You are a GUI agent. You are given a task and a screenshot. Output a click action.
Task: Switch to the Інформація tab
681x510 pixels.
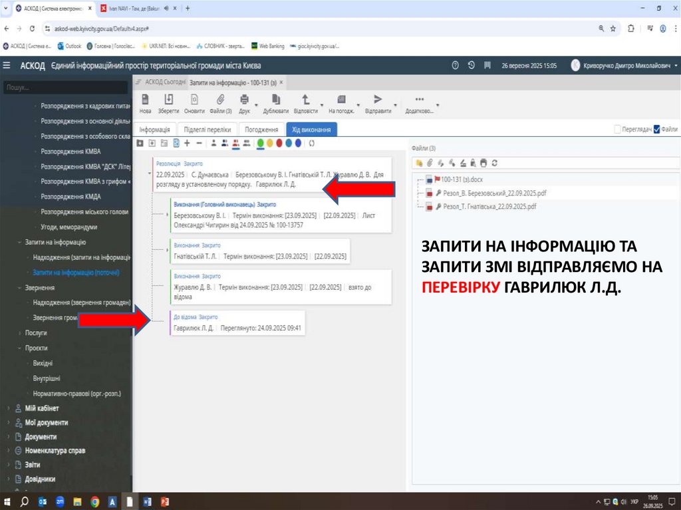pos(154,130)
